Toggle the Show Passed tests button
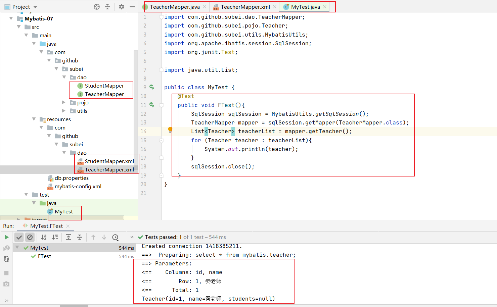The height and width of the screenshot is (307, 497). [19, 237]
